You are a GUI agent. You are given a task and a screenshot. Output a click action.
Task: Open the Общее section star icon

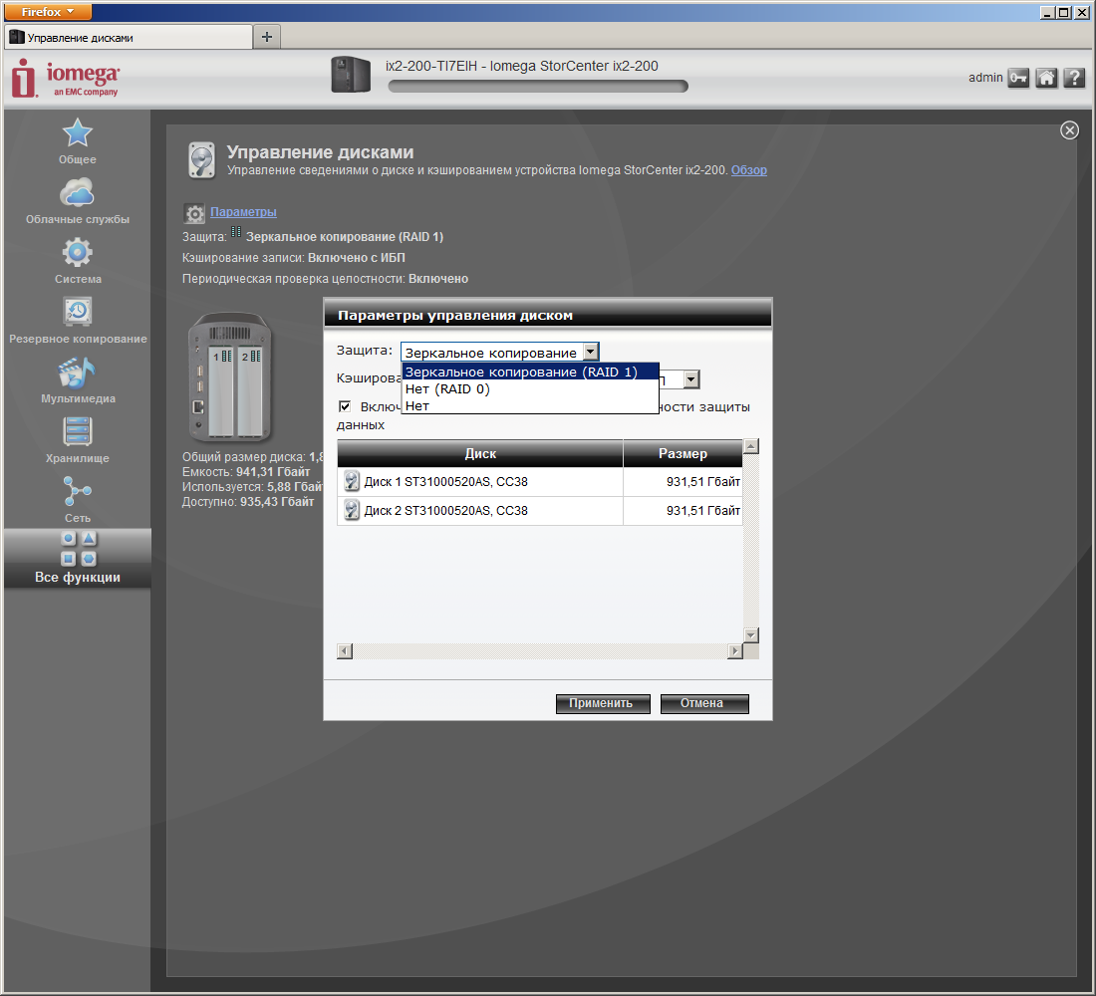77,132
